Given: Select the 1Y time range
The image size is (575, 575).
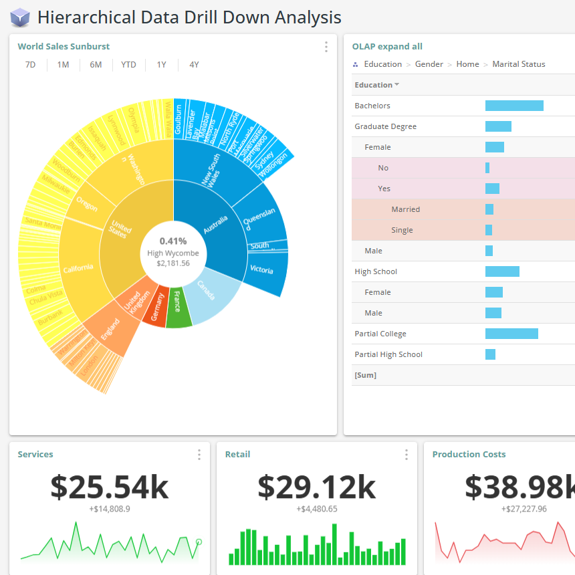Looking at the screenshot, I should (162, 65).
